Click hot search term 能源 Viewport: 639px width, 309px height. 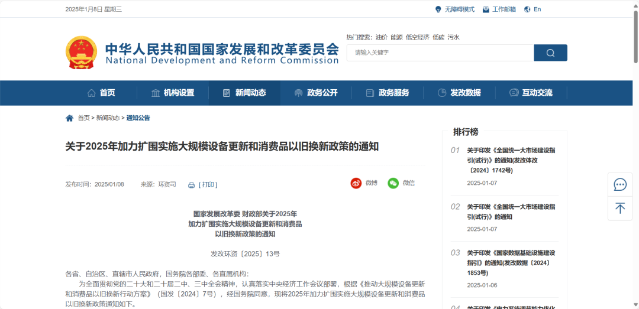click(x=396, y=37)
